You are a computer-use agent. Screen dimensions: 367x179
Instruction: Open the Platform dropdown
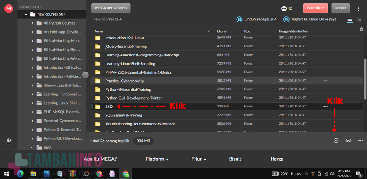tap(157, 159)
